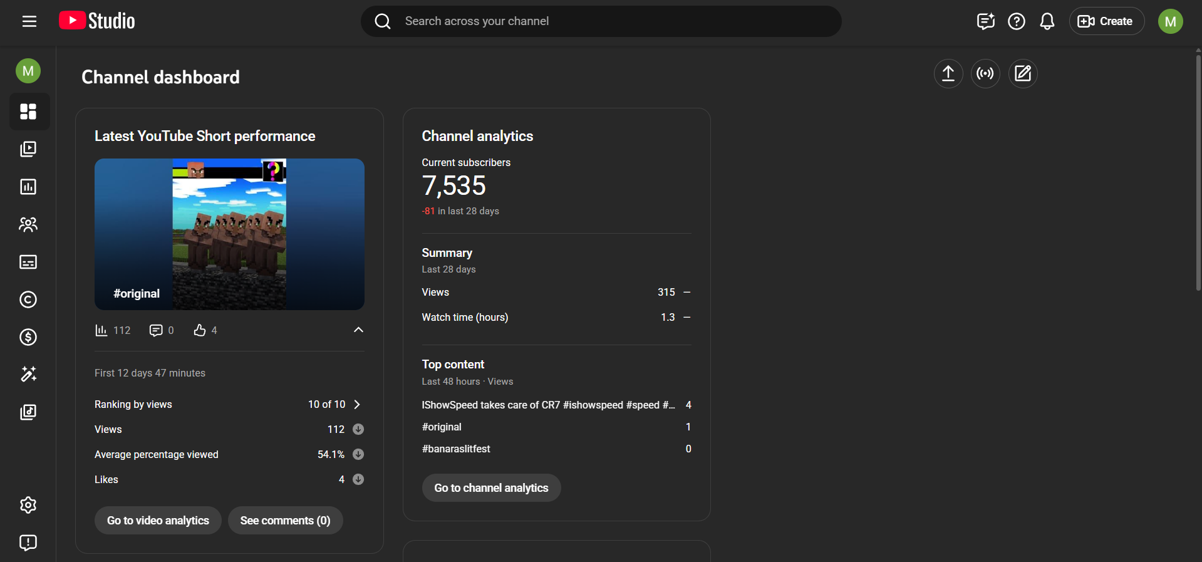Open Settings from the sidebar

(x=28, y=505)
